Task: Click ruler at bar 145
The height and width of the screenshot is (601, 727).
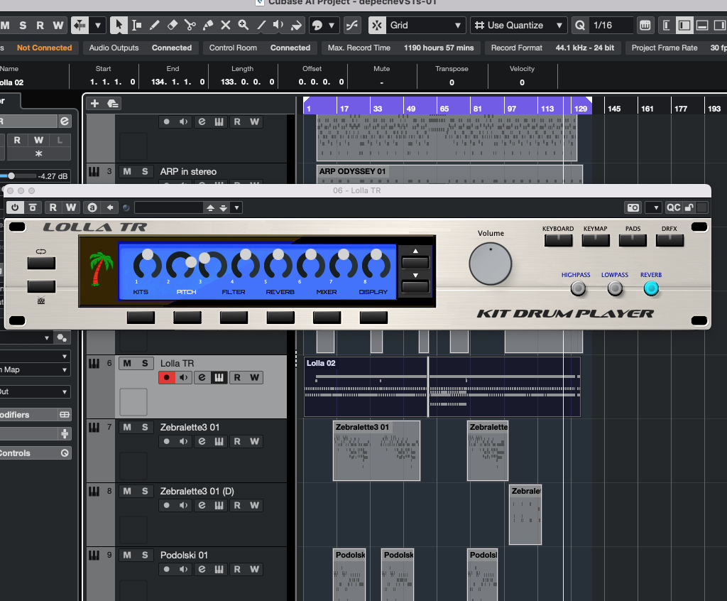Action: click(x=613, y=109)
